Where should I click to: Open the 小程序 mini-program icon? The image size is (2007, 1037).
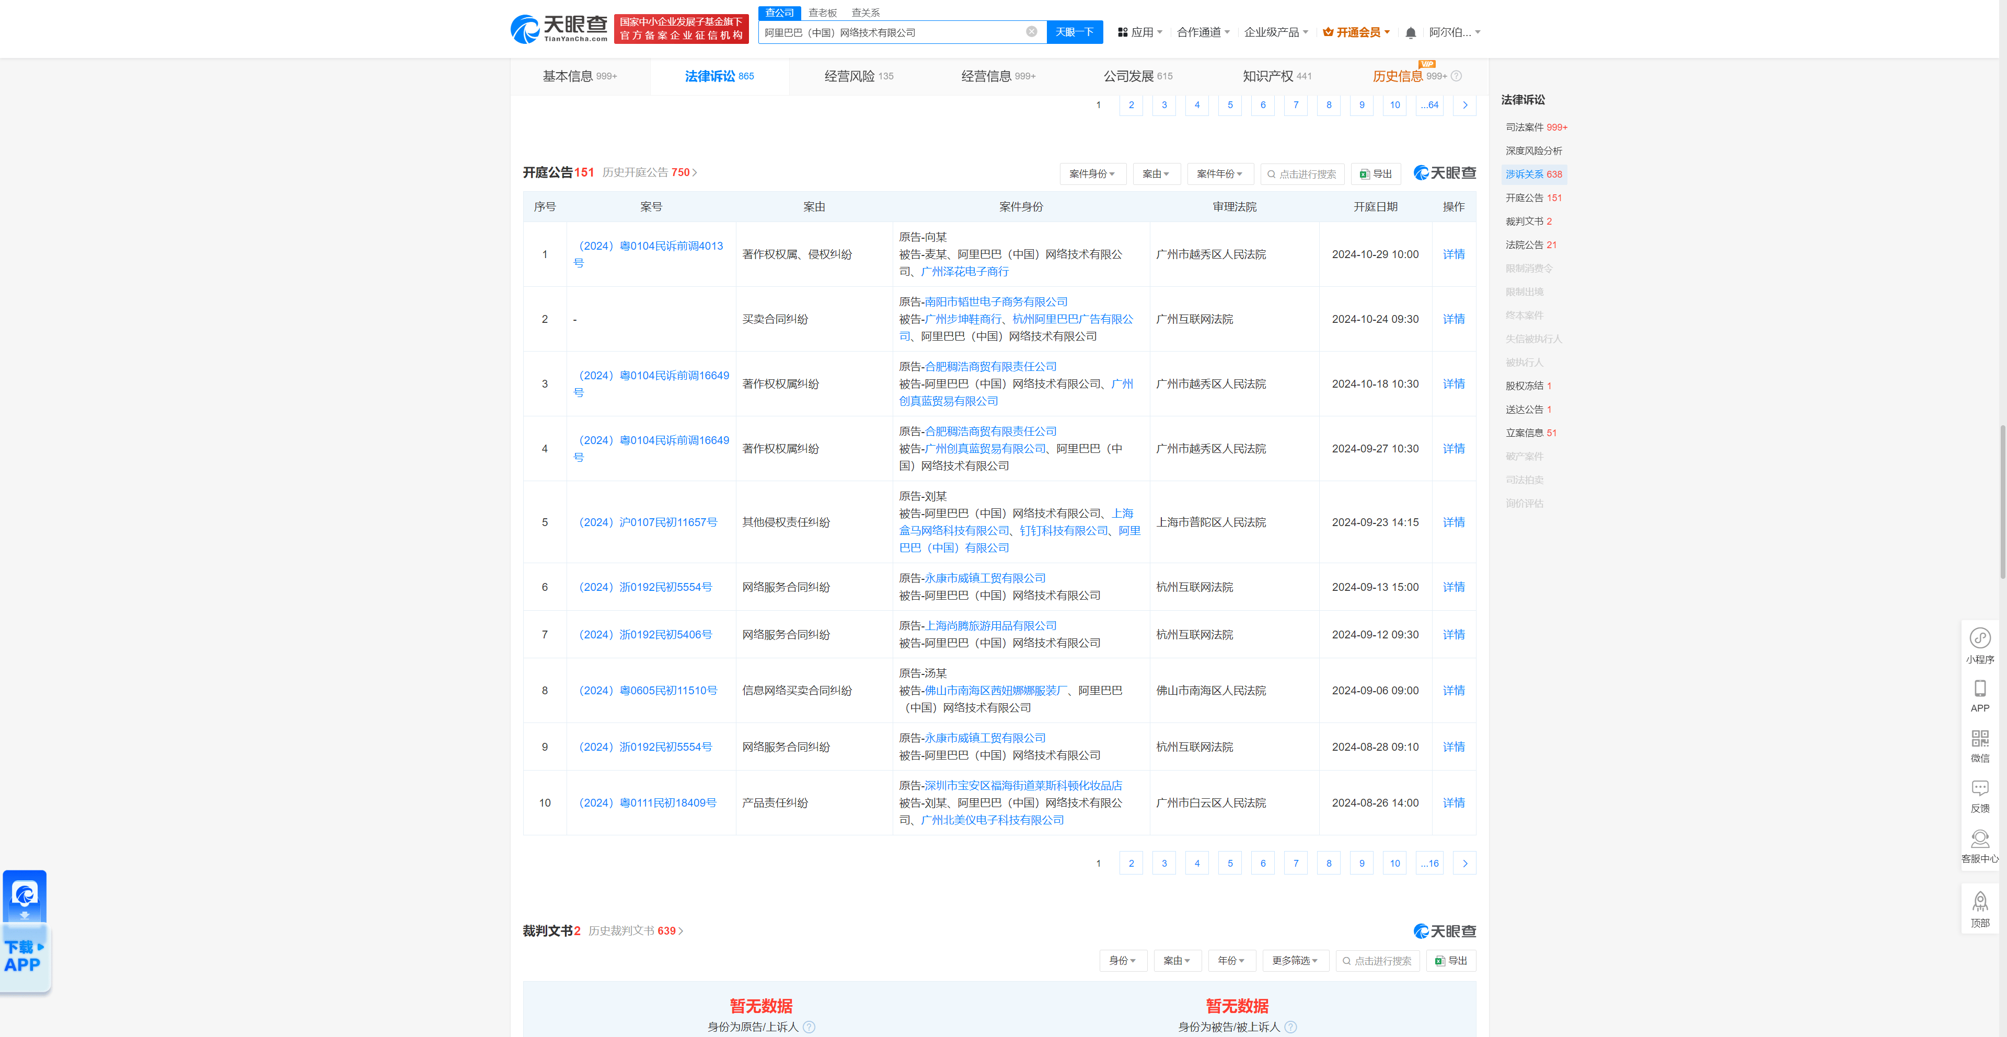coord(1980,646)
